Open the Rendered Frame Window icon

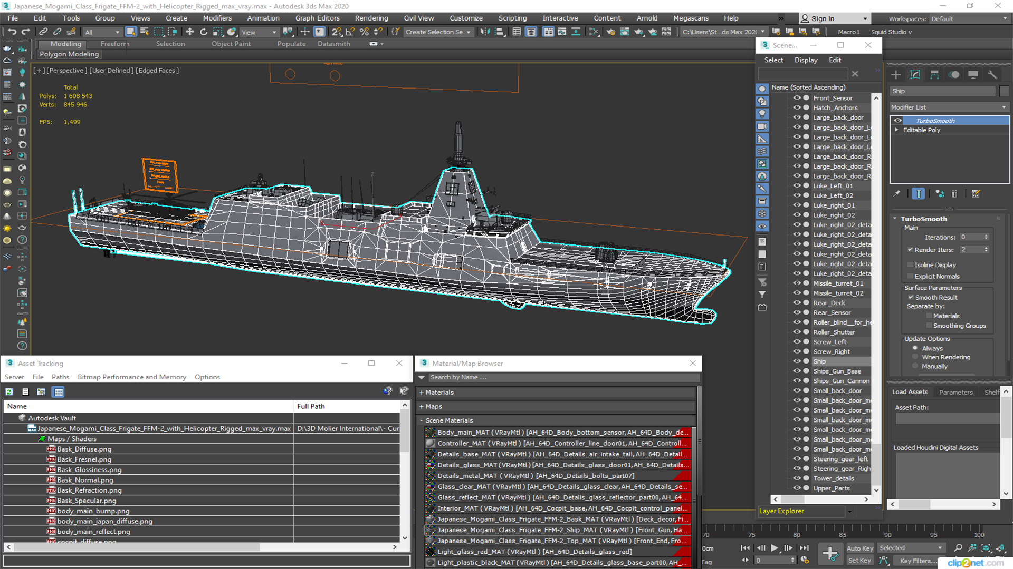[x=625, y=32]
